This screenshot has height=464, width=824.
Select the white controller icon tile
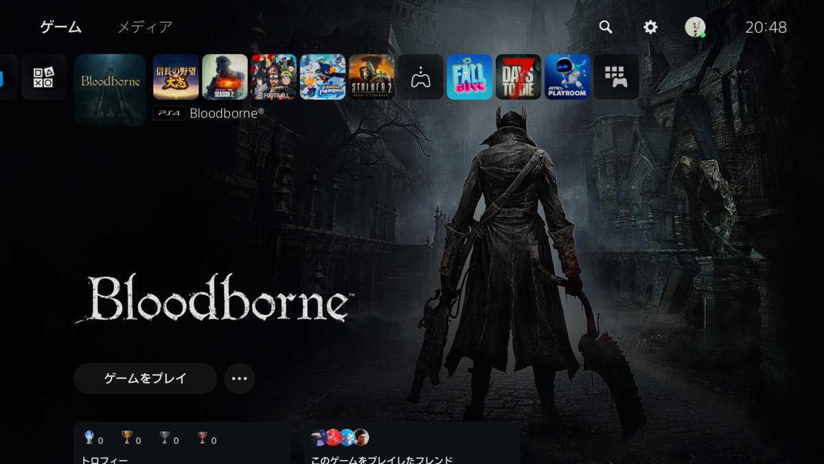421,77
